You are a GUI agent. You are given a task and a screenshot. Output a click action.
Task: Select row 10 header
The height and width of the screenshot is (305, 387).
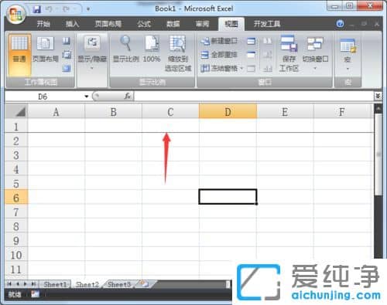[x=16, y=255]
